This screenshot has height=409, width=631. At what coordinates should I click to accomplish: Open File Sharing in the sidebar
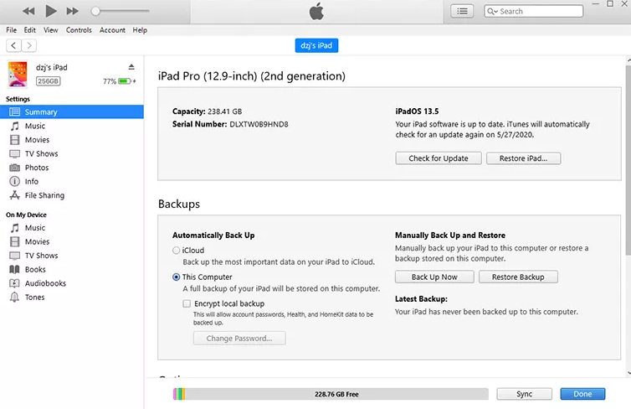pyautogui.click(x=44, y=195)
